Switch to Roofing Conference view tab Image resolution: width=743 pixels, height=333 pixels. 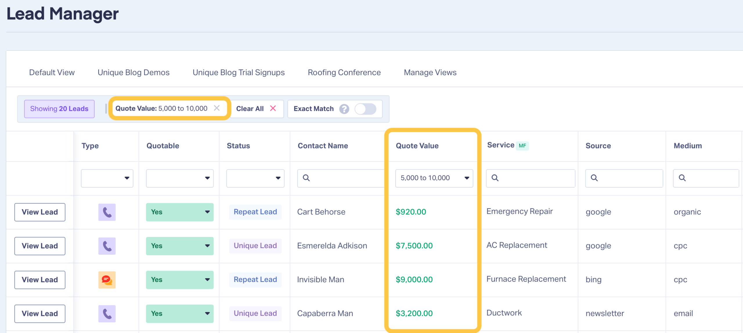344,73
